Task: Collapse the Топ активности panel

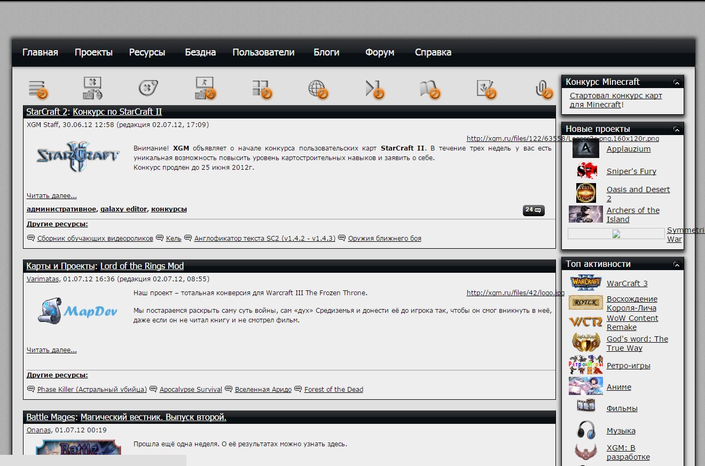Action: click(677, 264)
